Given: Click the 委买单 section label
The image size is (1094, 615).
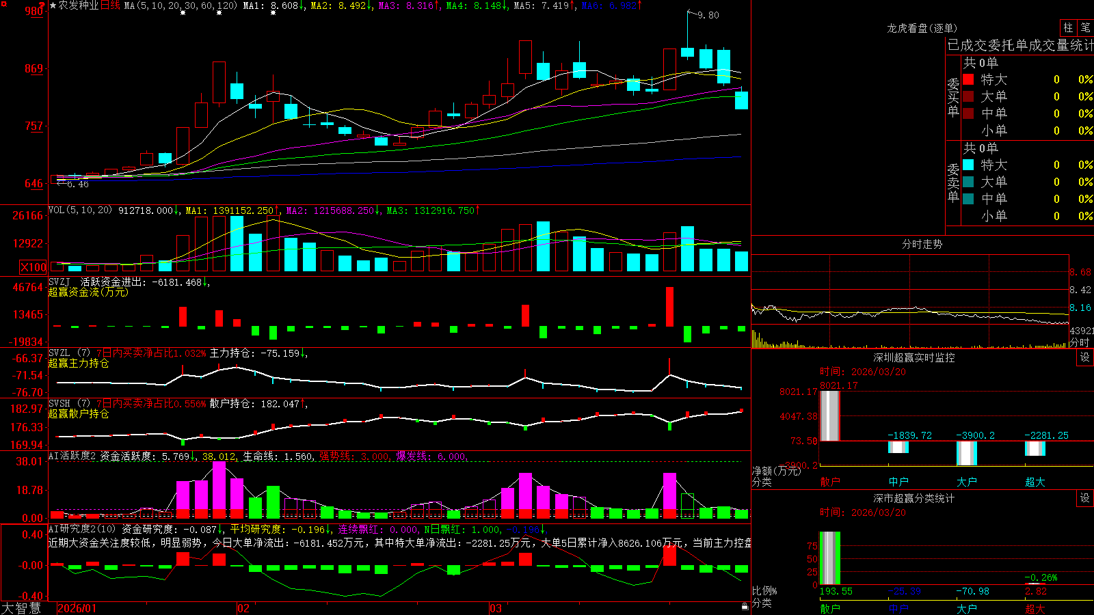Looking at the screenshot, I should click(953, 97).
